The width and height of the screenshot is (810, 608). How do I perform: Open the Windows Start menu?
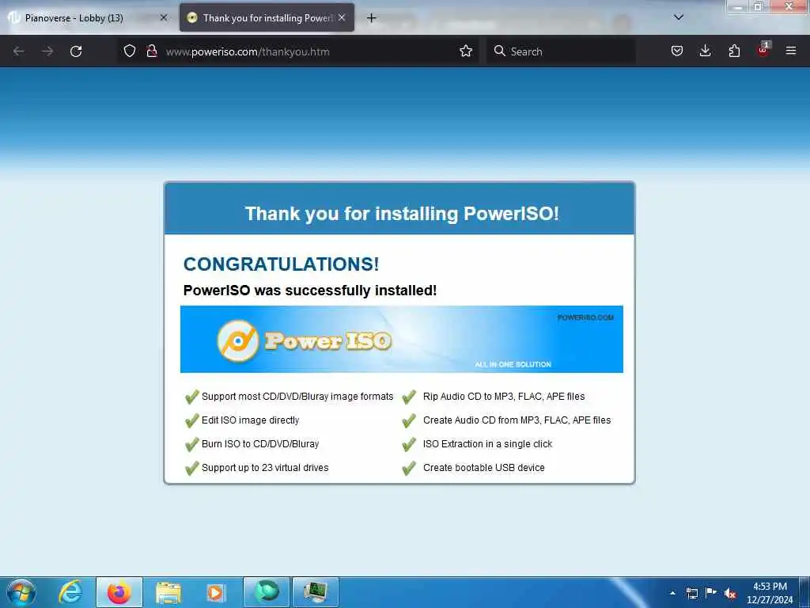click(21, 592)
